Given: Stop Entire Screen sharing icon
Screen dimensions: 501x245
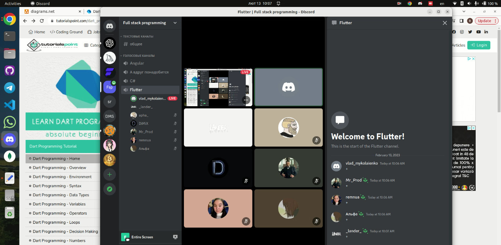Looking at the screenshot, I should point(175,237).
